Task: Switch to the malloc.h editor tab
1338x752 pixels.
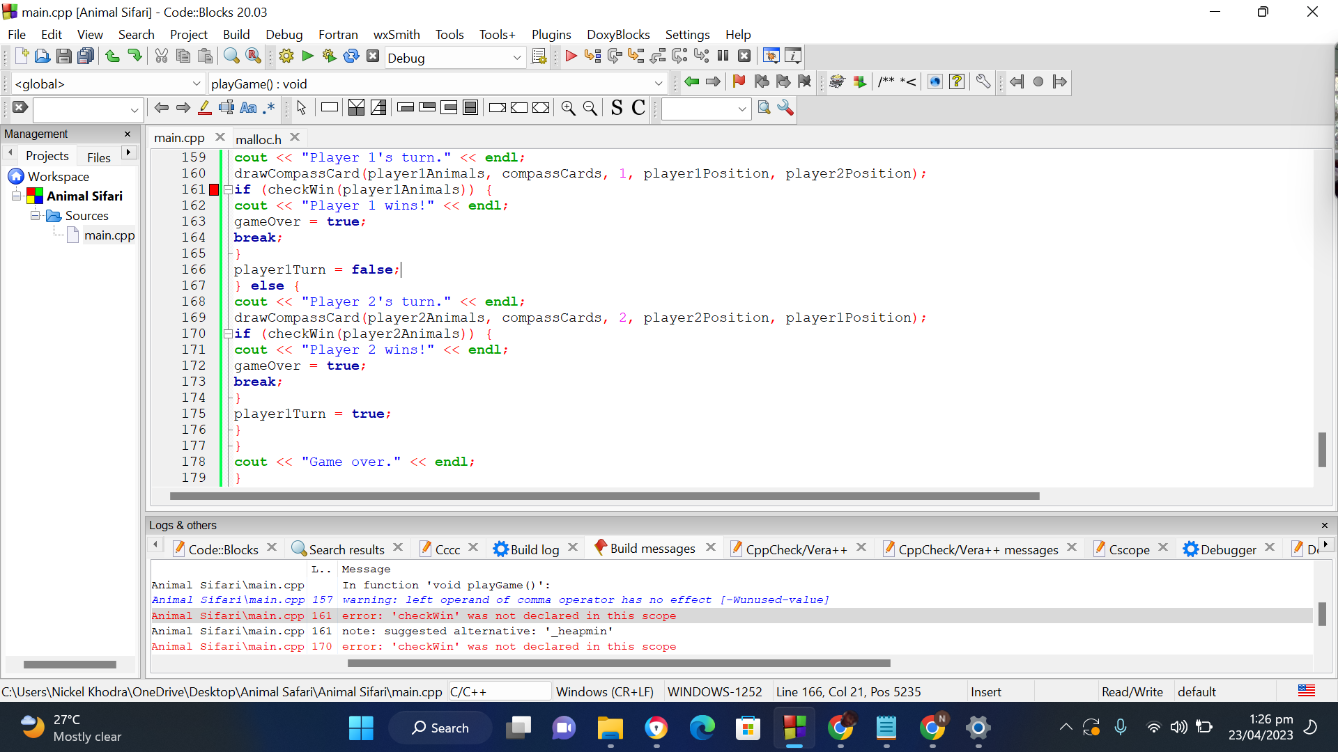Action: coord(258,139)
